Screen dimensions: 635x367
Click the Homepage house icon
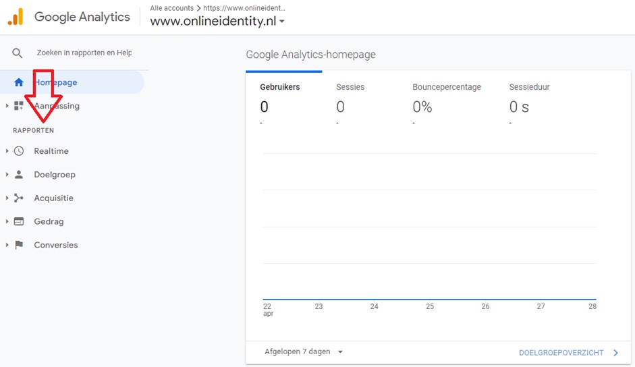pos(19,82)
